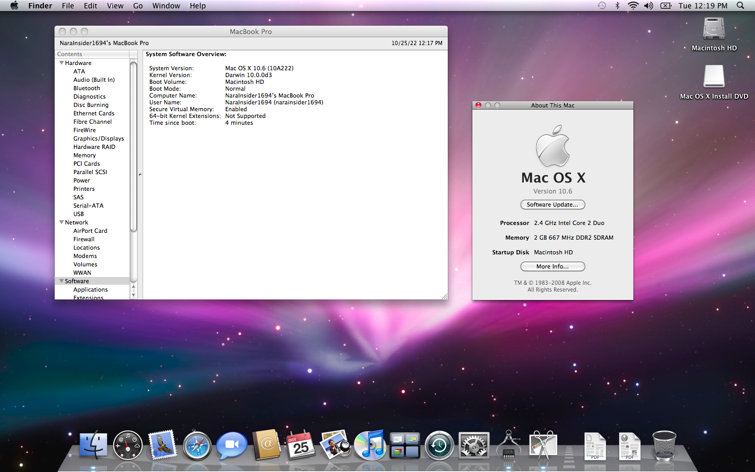Click the More Info... button

click(x=553, y=266)
